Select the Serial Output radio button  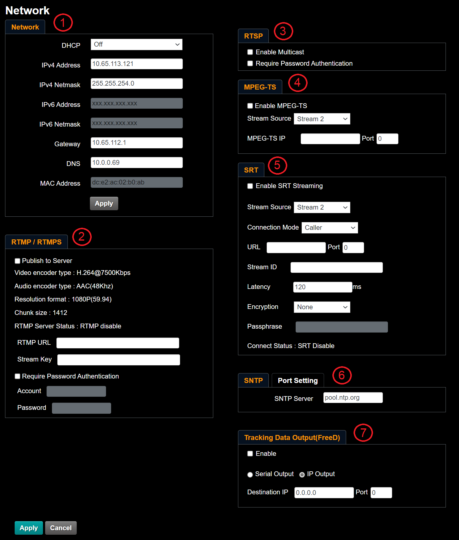pos(250,475)
